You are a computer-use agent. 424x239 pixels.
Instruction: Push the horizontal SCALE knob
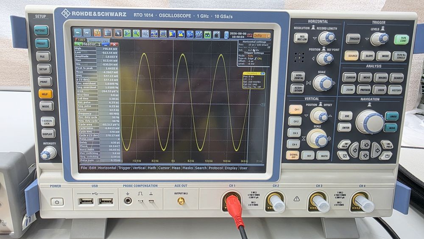(322, 83)
